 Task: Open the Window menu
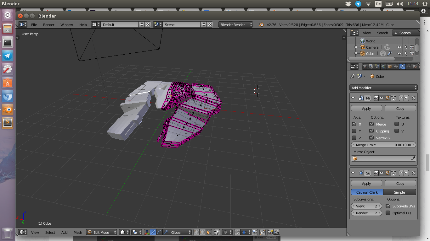(66, 25)
